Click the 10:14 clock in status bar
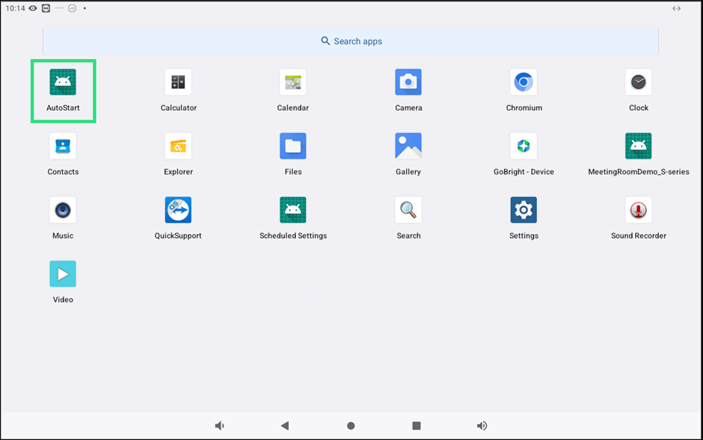The width and height of the screenshot is (703, 440). [x=15, y=8]
